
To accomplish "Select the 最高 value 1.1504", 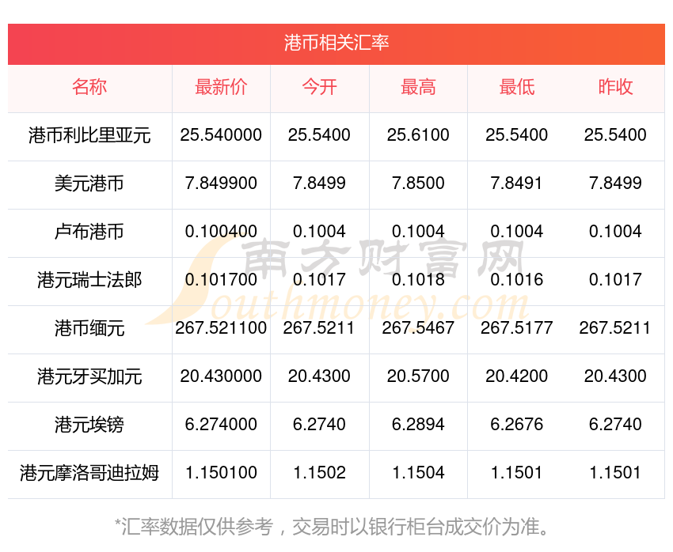I will coord(418,473).
